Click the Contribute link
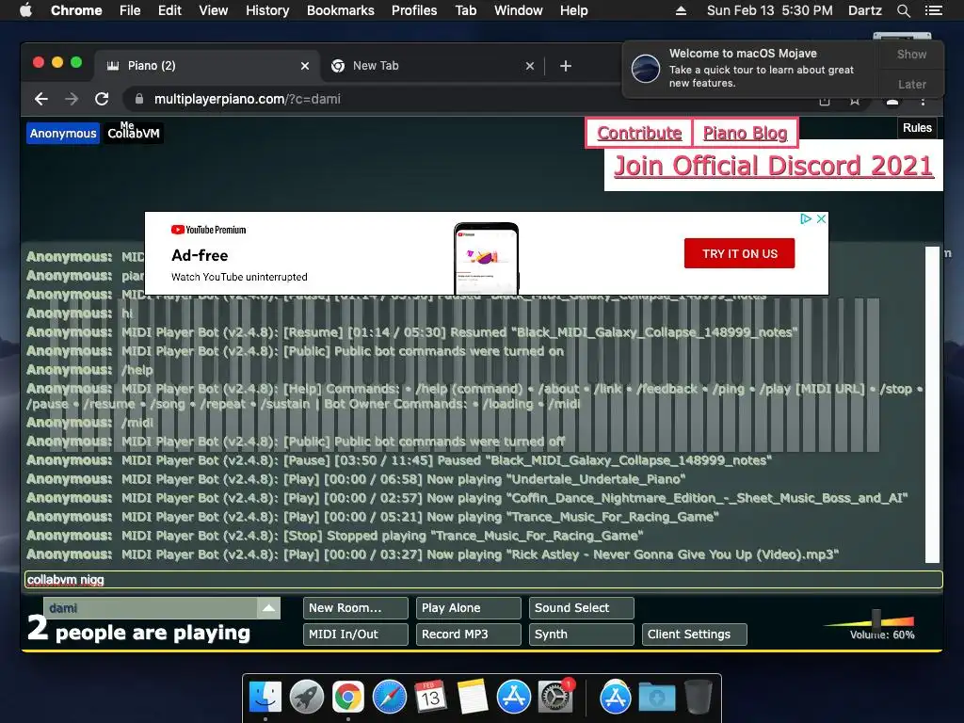This screenshot has width=964, height=723. click(x=639, y=133)
